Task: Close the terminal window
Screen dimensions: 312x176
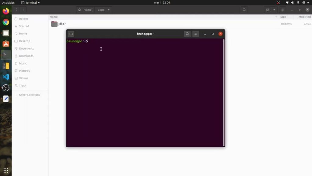Action: pyautogui.click(x=221, y=34)
